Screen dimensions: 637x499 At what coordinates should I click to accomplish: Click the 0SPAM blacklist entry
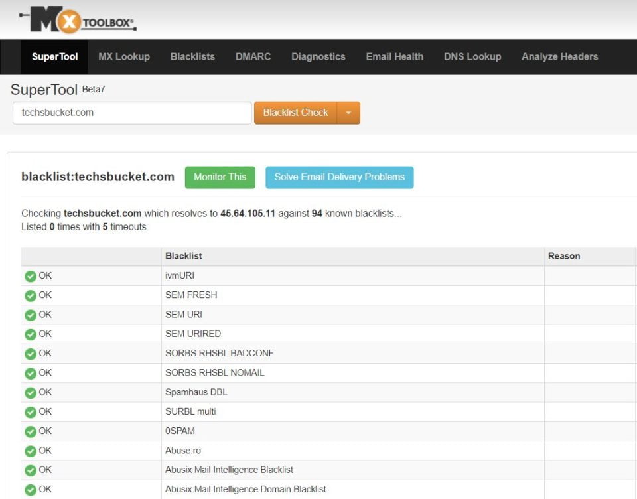180,431
